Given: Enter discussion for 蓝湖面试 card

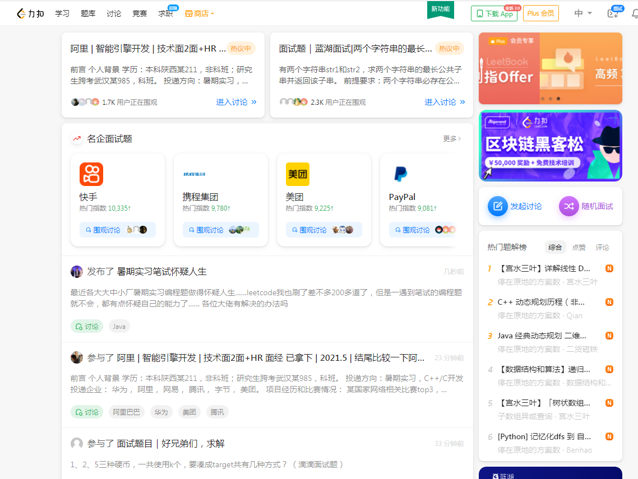Looking at the screenshot, I should [445, 102].
